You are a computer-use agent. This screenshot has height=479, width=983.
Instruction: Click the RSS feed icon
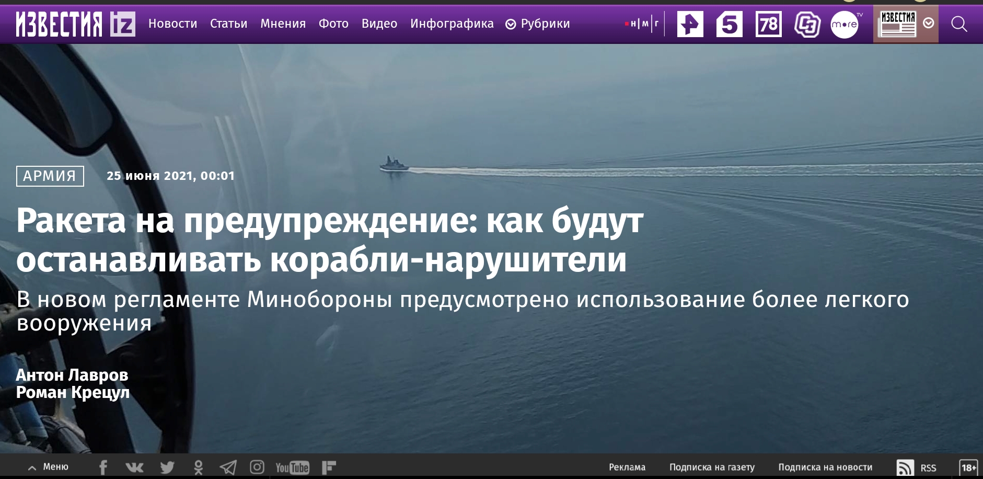(905, 467)
